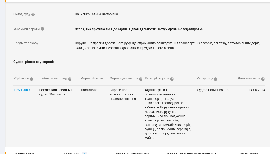Viewport: 270px width, 154px height.
Task: Click help icon next to Форма судочинства
Action: click(141, 79)
